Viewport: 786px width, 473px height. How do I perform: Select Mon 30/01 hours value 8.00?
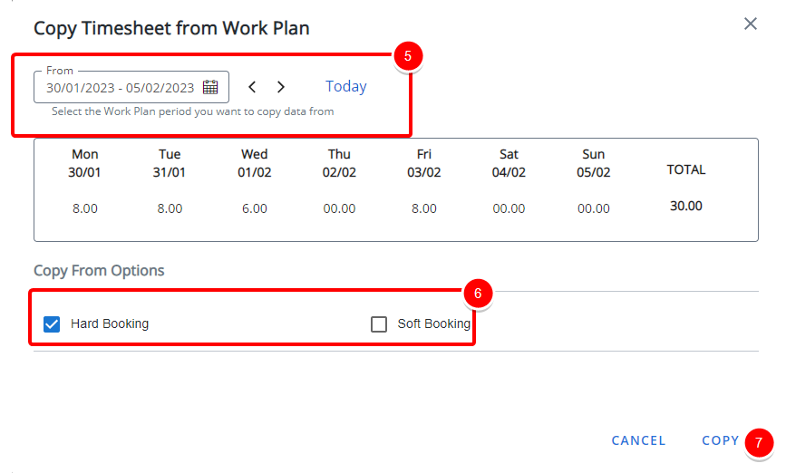84,208
